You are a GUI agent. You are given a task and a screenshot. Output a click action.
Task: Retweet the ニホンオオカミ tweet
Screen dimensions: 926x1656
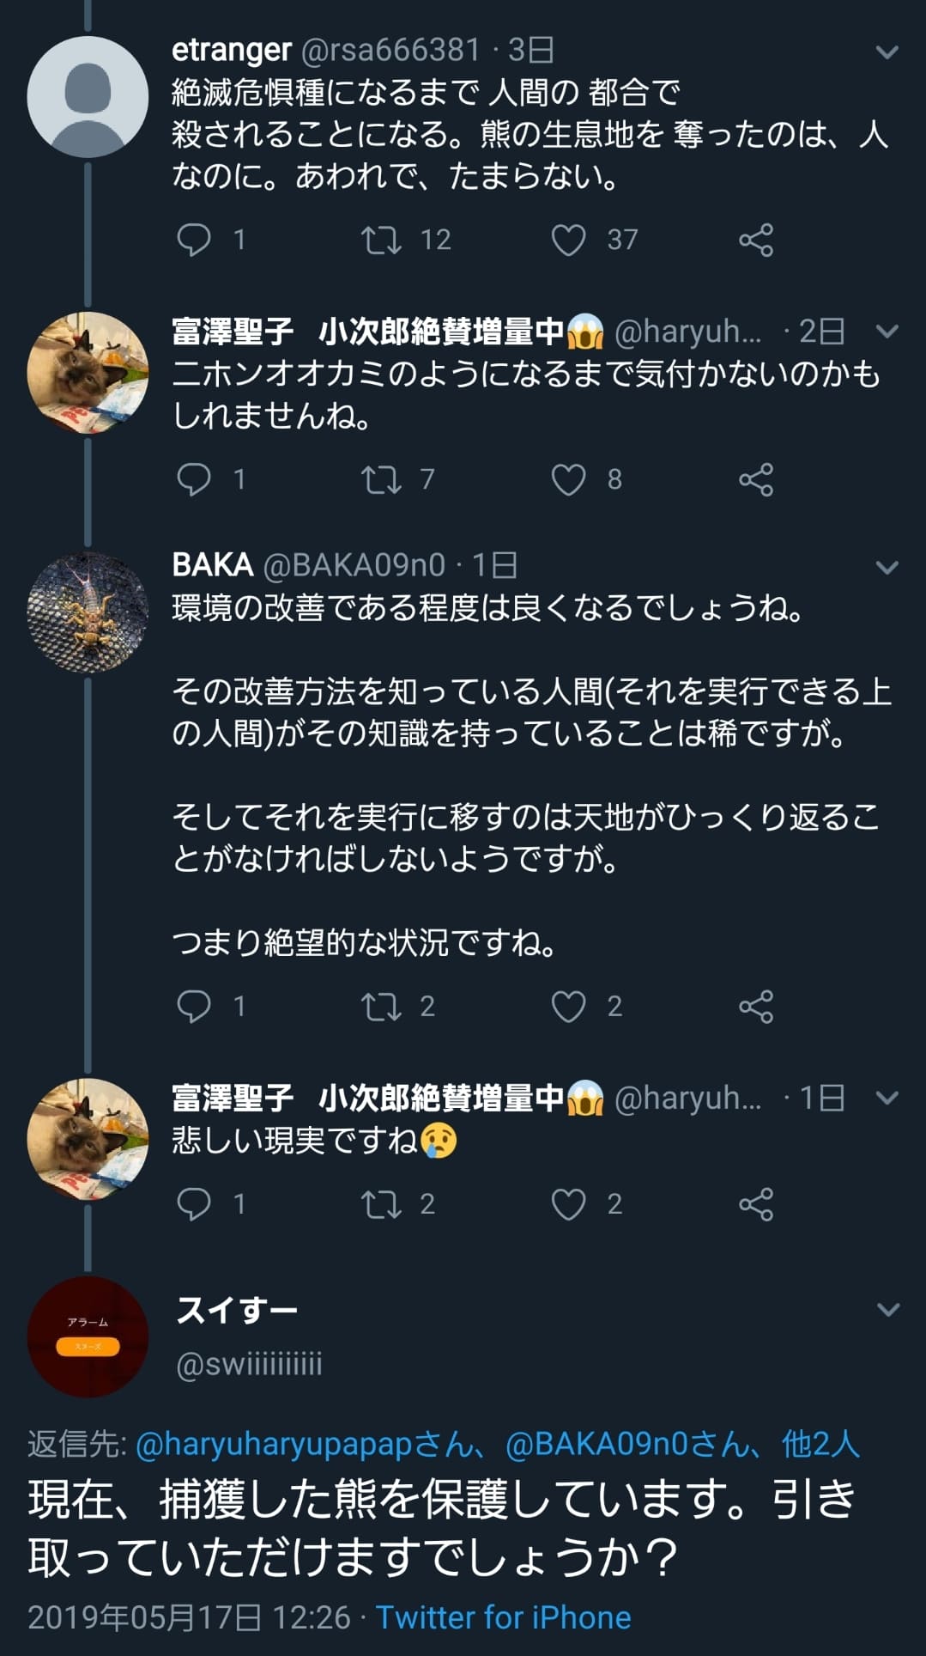coord(381,479)
